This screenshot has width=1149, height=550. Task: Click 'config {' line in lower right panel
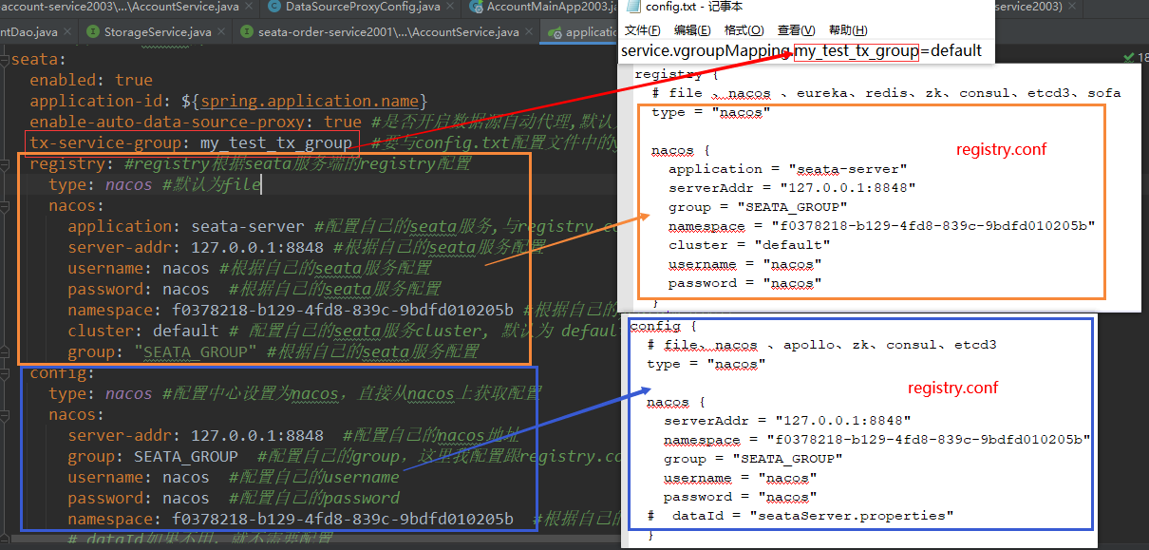coord(664,326)
